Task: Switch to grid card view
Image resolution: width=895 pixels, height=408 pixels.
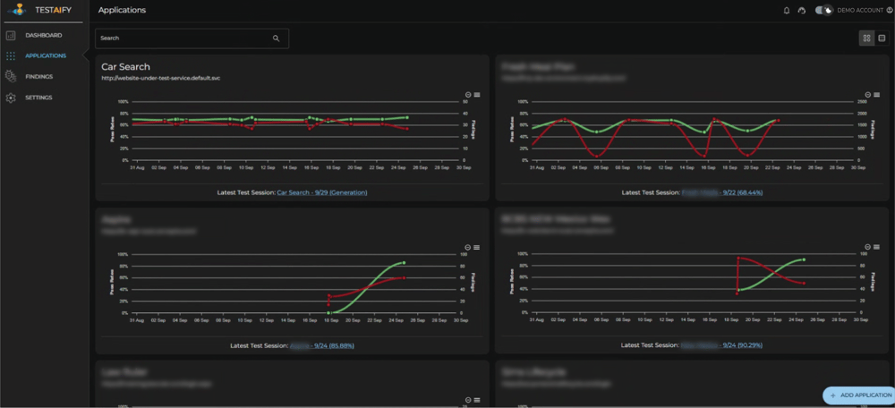Action: pos(866,38)
